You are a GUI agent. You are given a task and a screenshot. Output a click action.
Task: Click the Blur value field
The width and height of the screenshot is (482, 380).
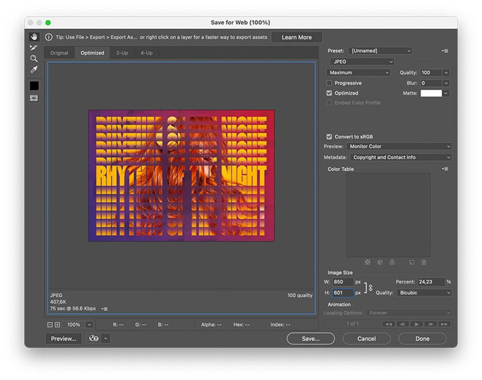coord(431,83)
